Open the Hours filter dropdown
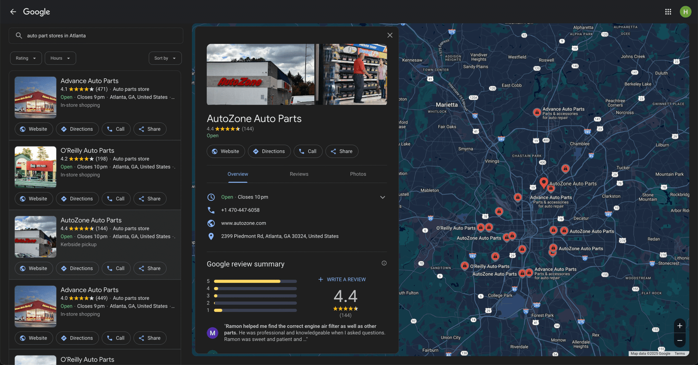 [x=60, y=58]
